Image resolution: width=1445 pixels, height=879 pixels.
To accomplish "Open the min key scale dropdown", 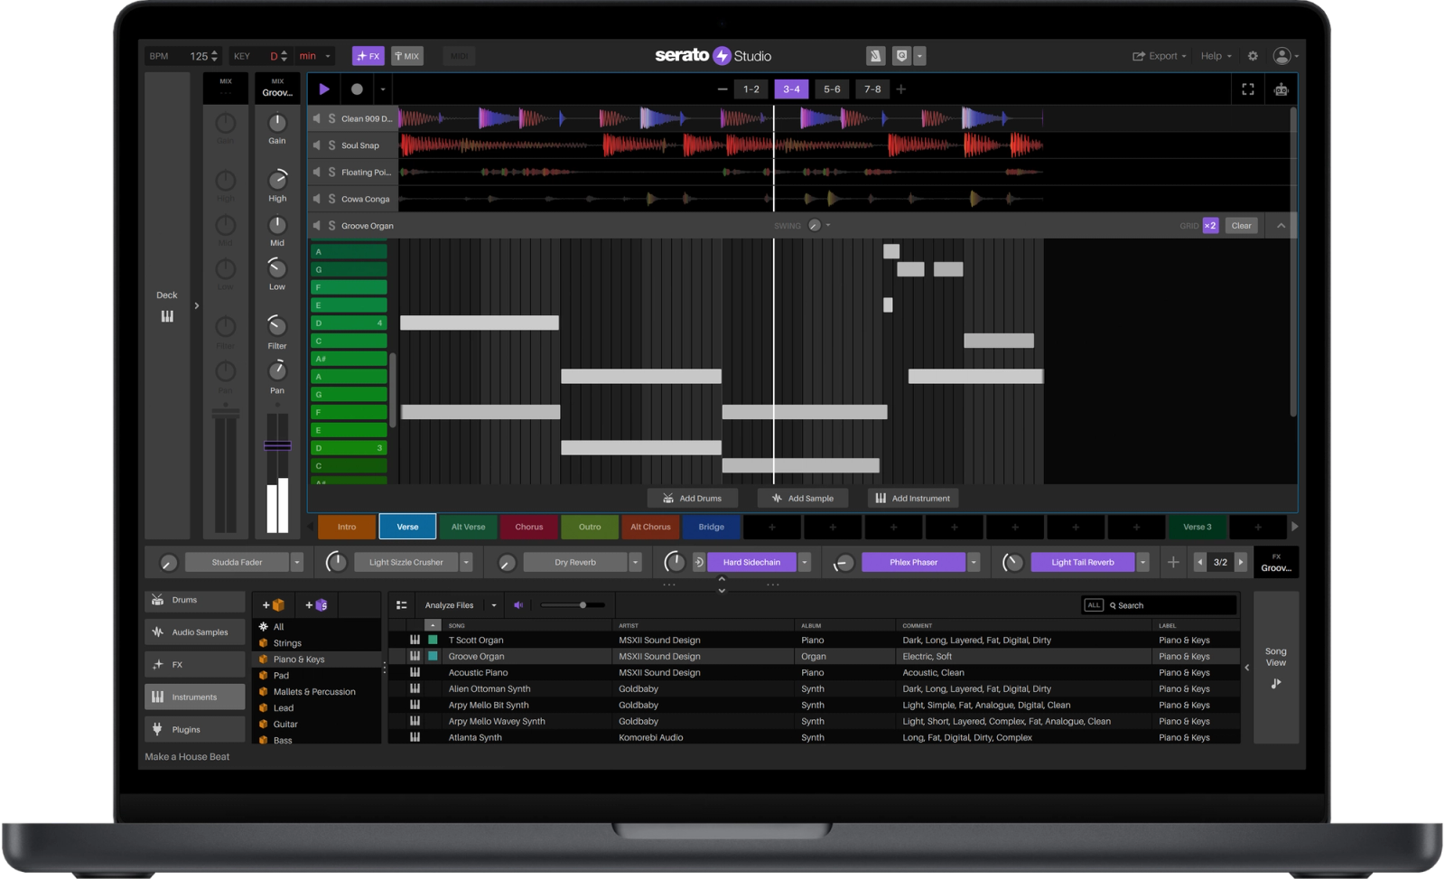I will (x=314, y=55).
